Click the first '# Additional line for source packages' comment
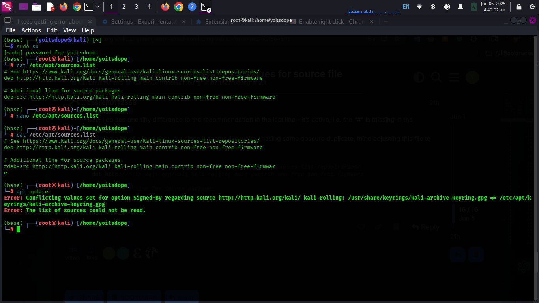Screen dimensions: 539x303 [62, 90]
